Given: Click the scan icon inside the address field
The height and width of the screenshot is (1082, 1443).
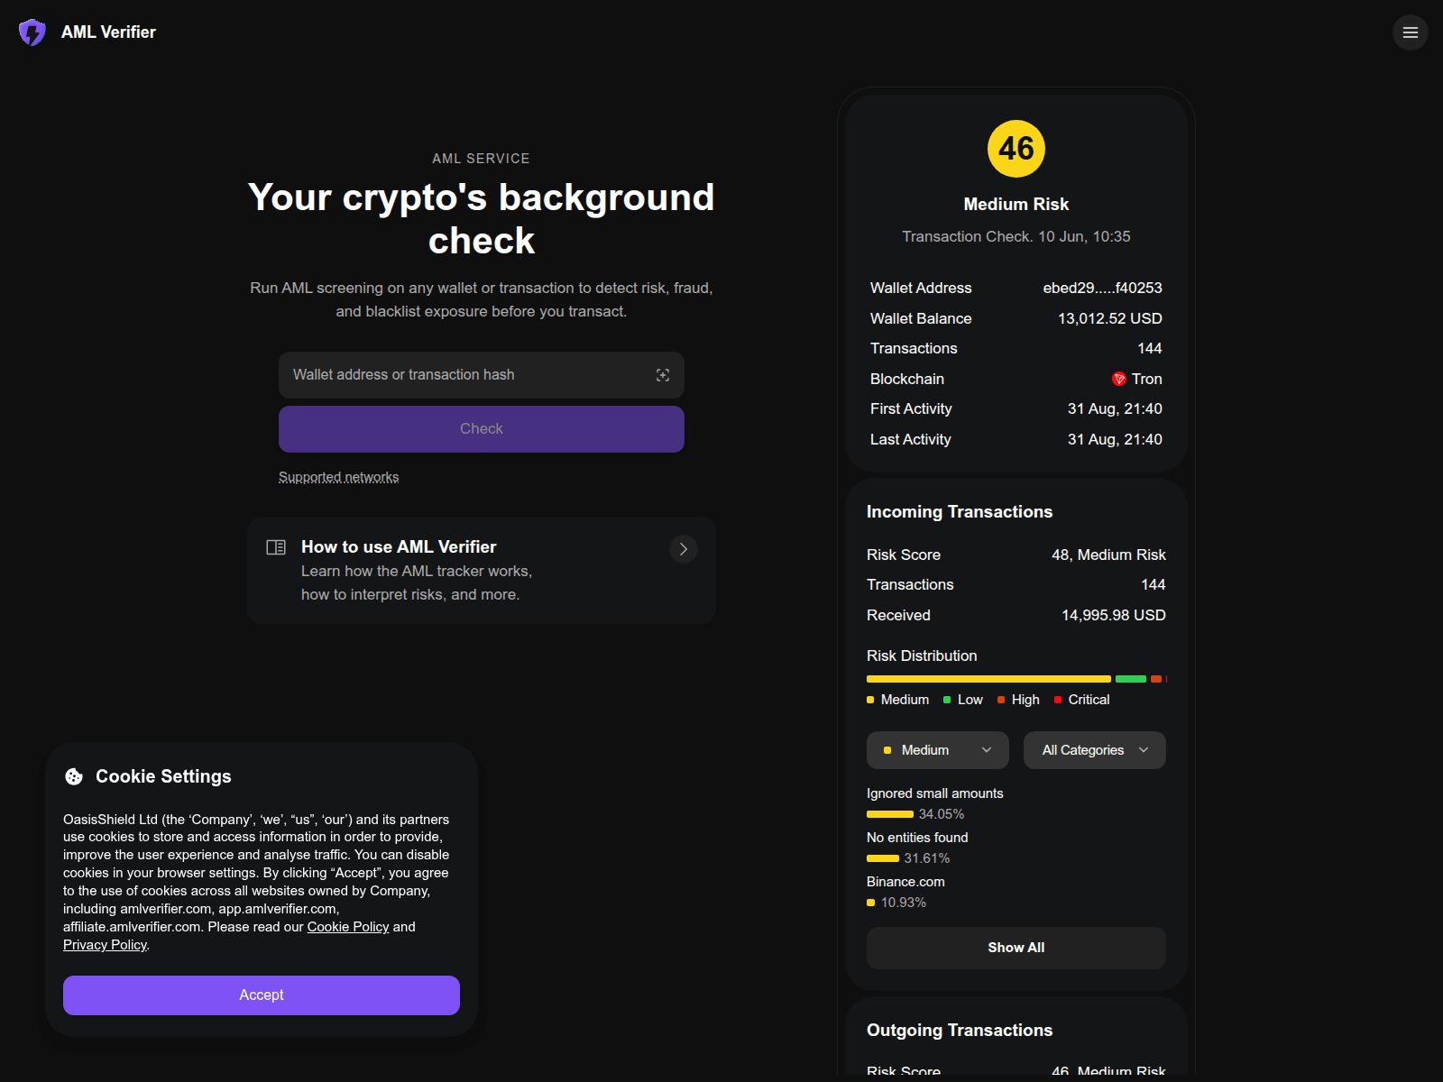Looking at the screenshot, I should tap(662, 375).
